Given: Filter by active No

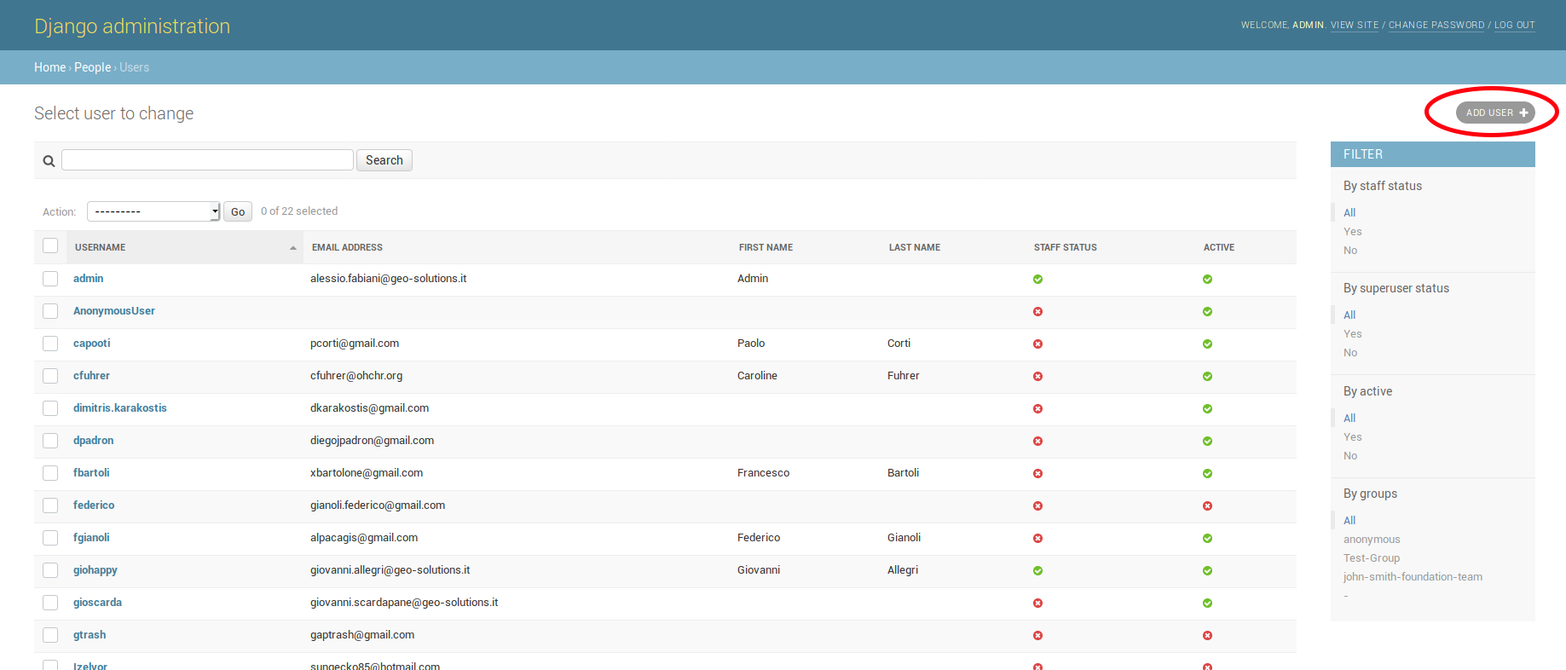Looking at the screenshot, I should pyautogui.click(x=1350, y=456).
